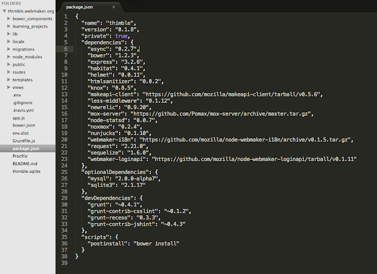Viewport: 377px width, 274px height.
Task: Expand the public folder arrow
Action: point(9,64)
